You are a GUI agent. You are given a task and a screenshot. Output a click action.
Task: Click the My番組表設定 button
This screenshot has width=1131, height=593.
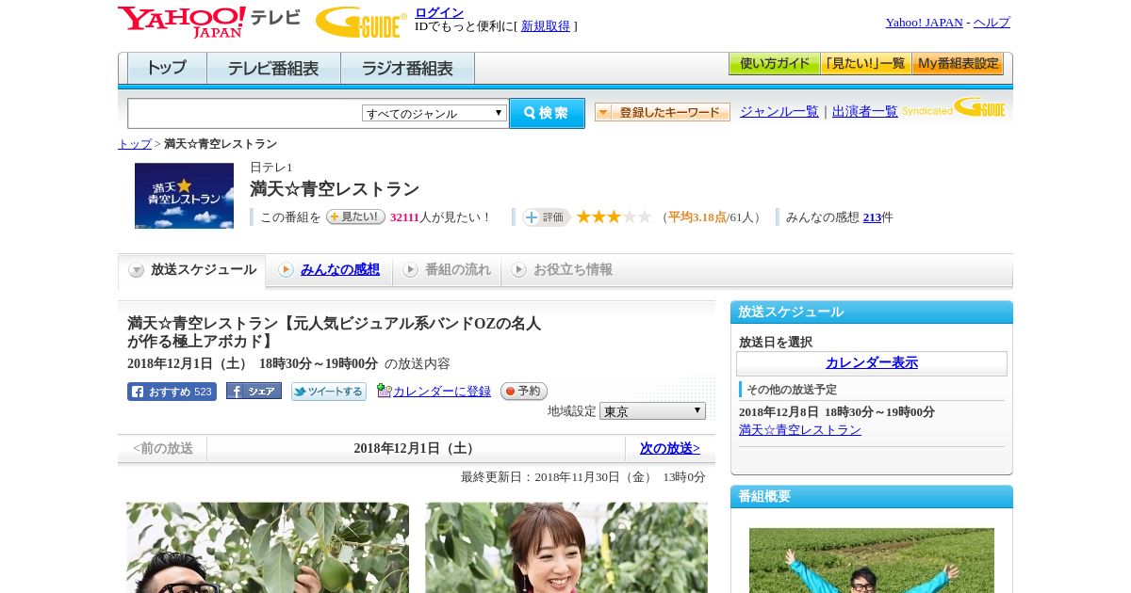pos(958,64)
